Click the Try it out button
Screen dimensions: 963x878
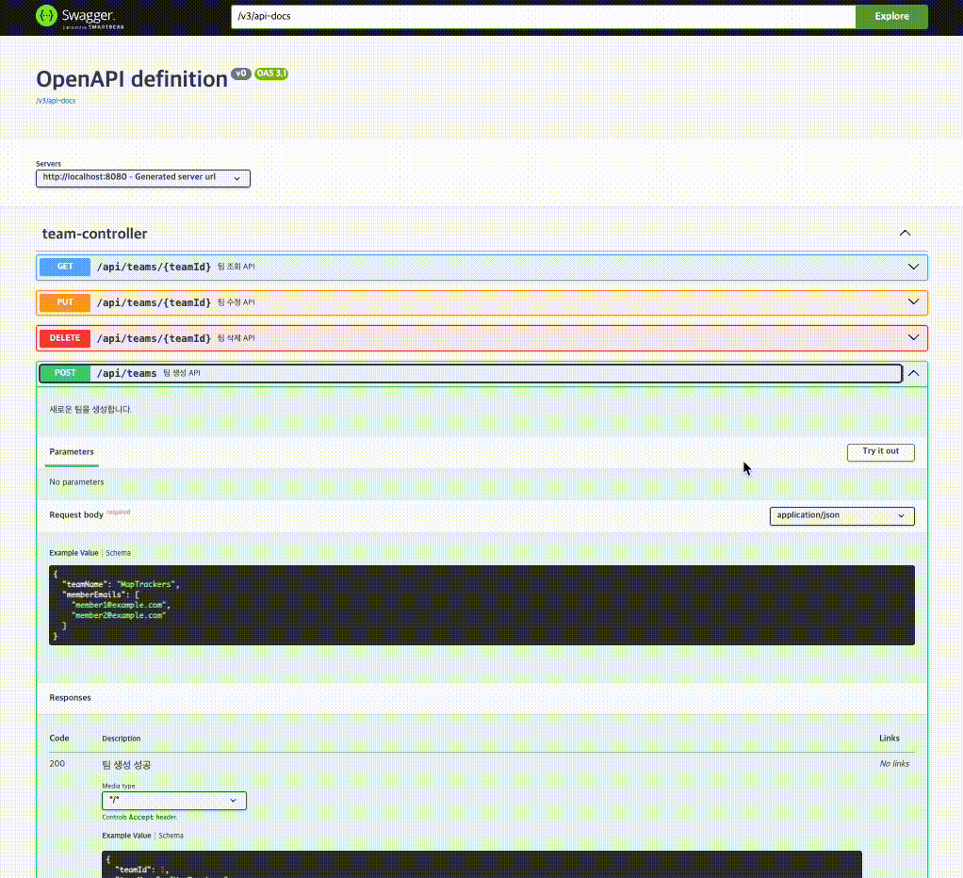click(x=880, y=452)
